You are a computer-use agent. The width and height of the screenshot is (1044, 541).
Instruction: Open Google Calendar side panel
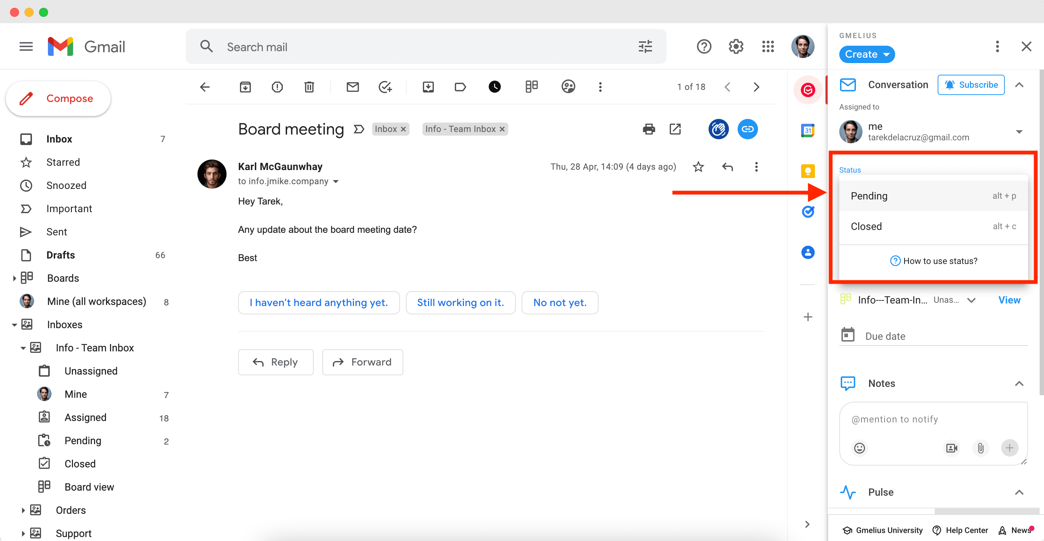click(x=808, y=131)
